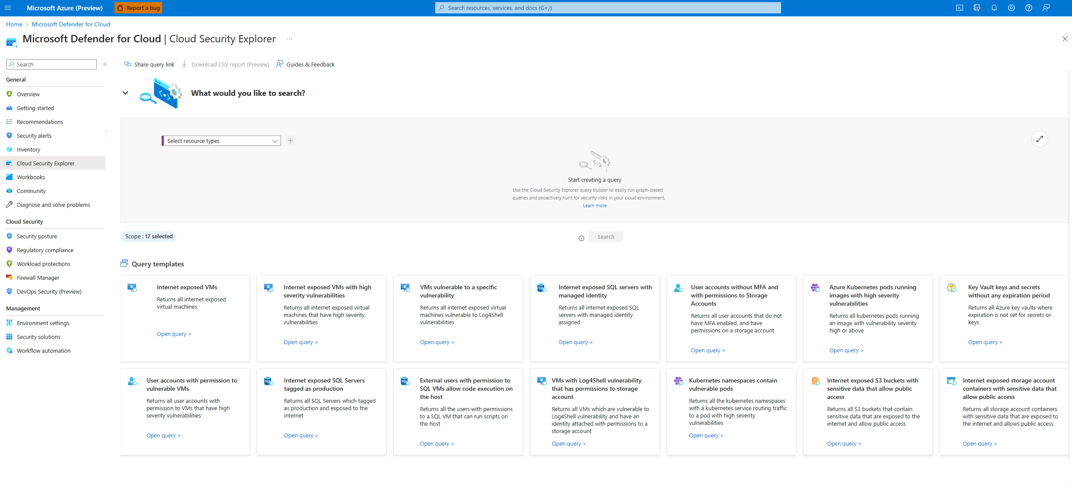Click the Overview menu item
This screenshot has width=1072, height=487.
pyautogui.click(x=28, y=94)
